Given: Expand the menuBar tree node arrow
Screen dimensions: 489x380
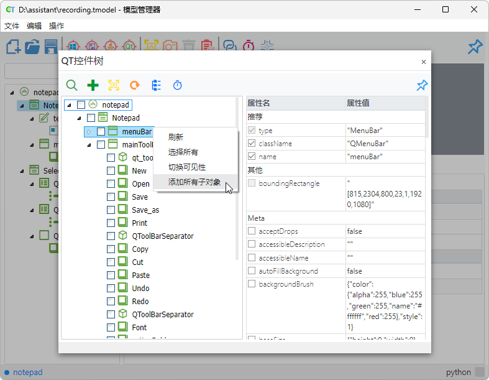Looking at the screenshot, I should click(x=89, y=132).
